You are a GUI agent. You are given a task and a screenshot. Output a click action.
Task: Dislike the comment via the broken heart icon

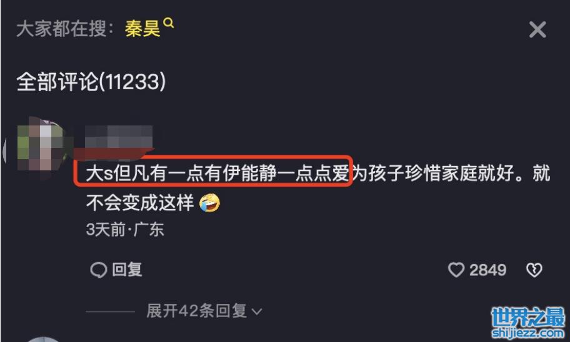pyautogui.click(x=534, y=270)
